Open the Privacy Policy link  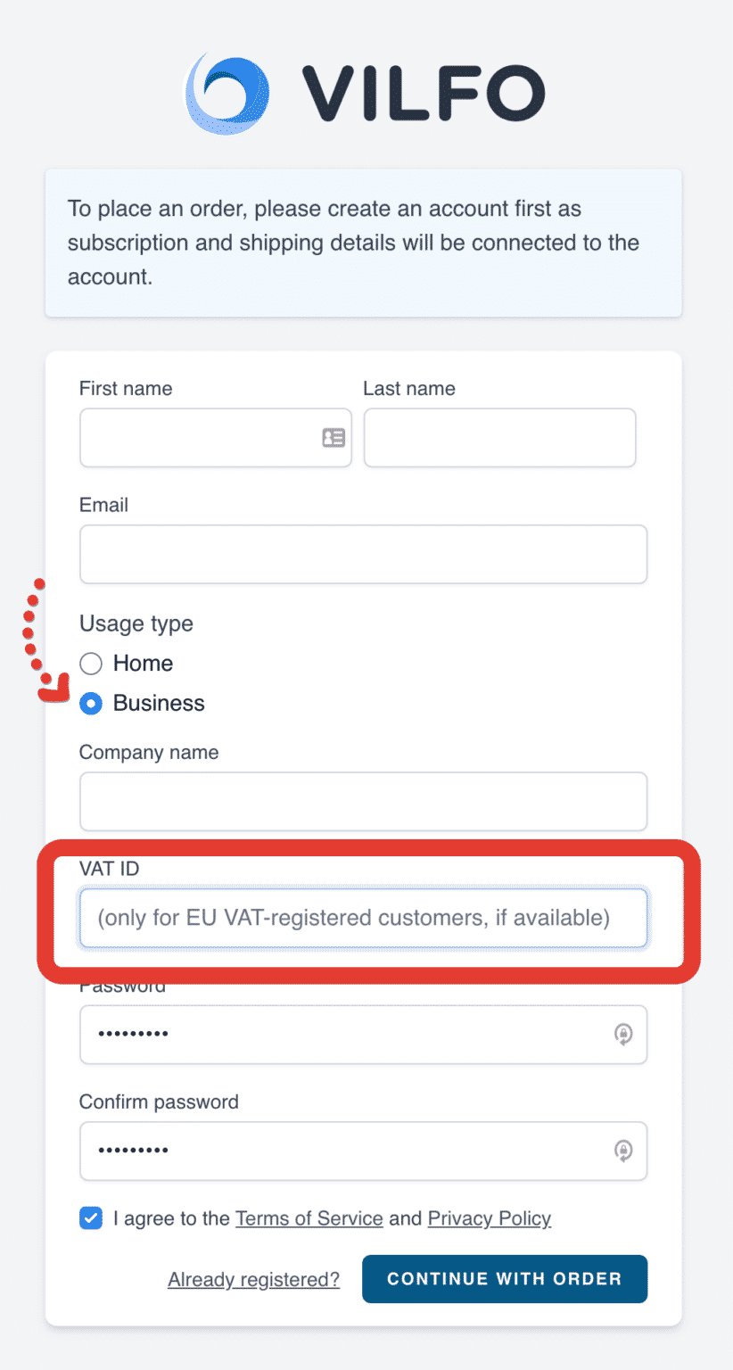tap(490, 1218)
